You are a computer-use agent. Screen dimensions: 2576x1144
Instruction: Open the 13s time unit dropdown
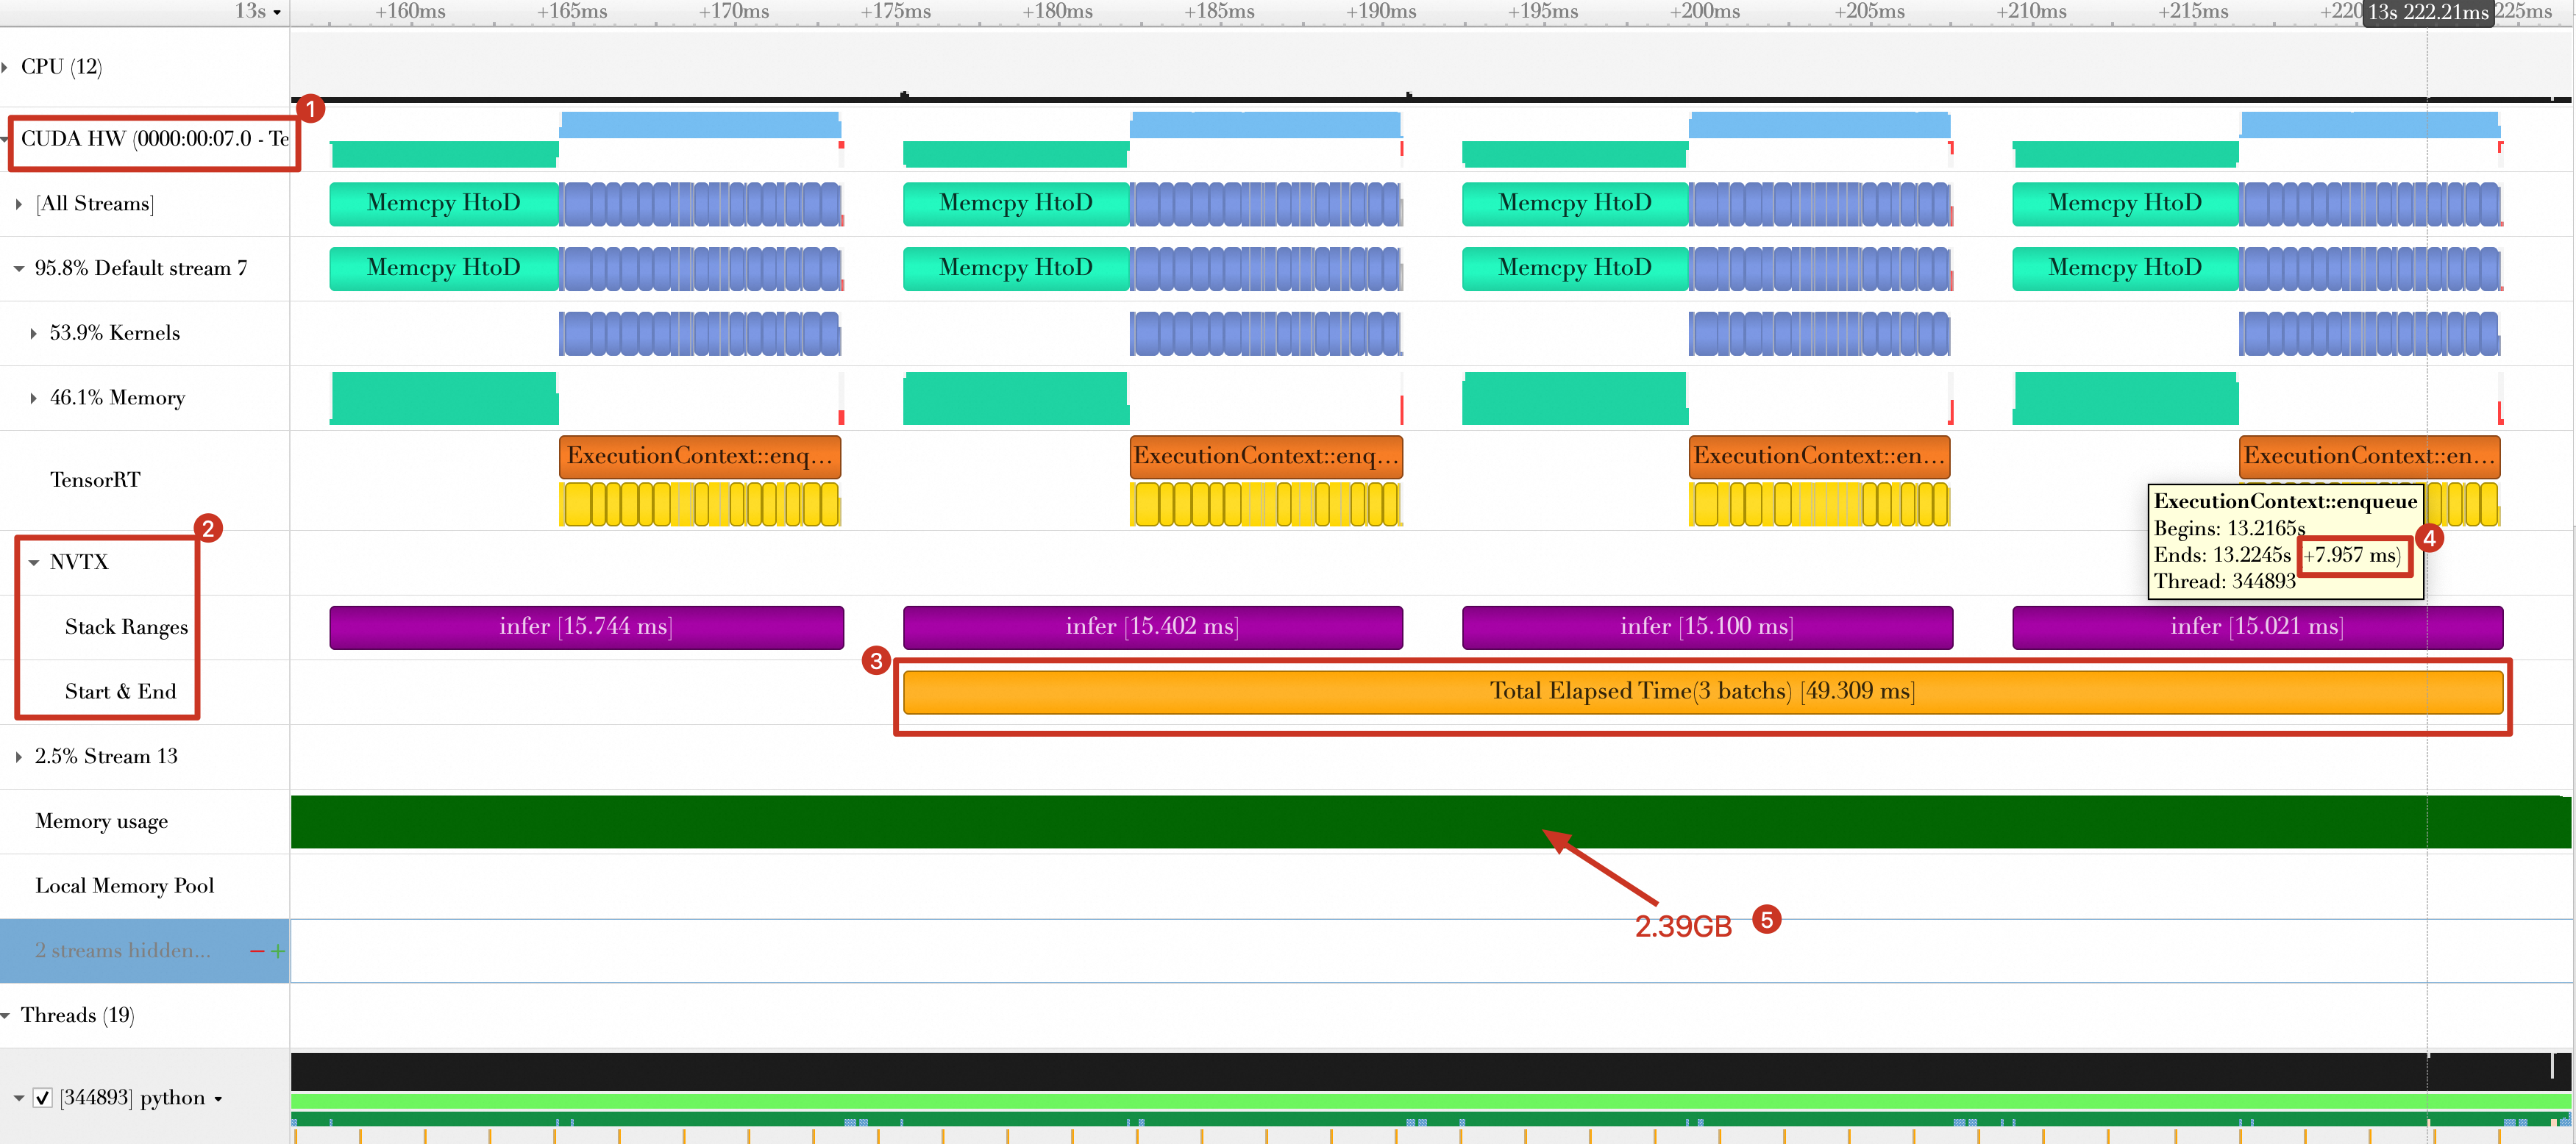click(x=277, y=12)
